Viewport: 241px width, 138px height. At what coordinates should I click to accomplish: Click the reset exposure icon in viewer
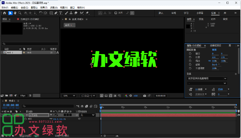(x=131, y=96)
